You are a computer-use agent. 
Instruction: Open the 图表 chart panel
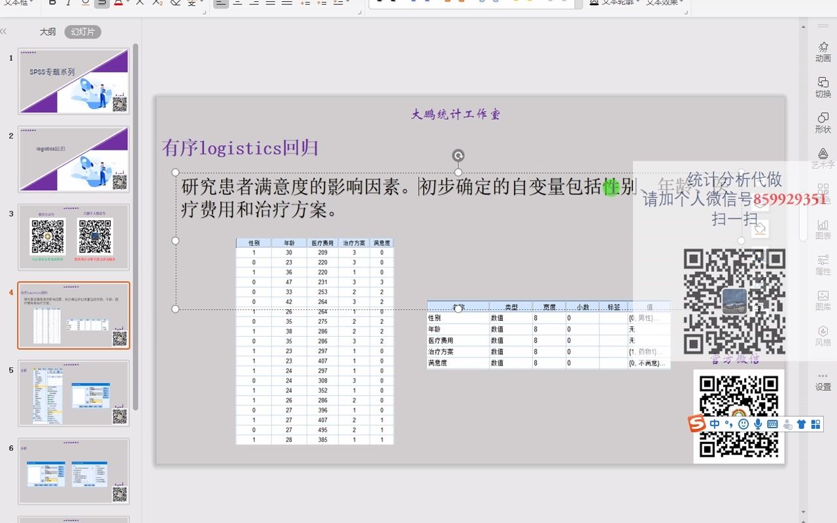(823, 229)
